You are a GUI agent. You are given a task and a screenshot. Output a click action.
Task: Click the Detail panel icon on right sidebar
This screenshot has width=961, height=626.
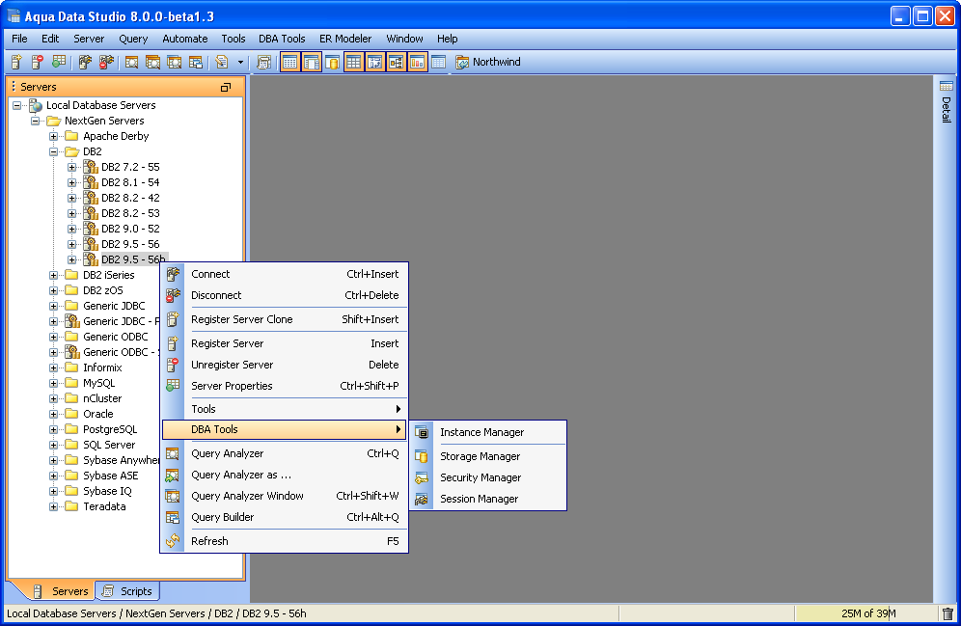pyautogui.click(x=947, y=86)
